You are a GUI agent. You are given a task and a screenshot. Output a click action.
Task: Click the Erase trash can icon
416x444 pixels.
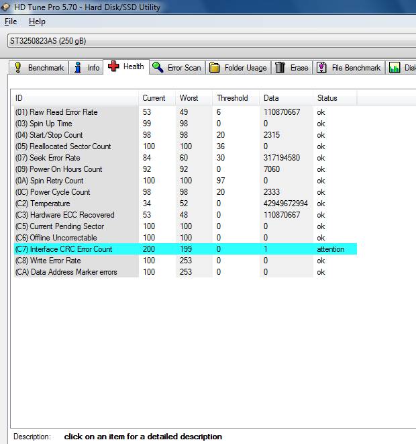pos(280,67)
